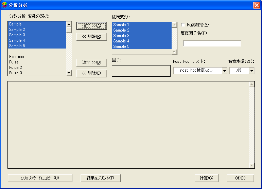262x189 pixels.
Task: Click 従属変数 list scroll-up arrow
Action: pos(174,25)
